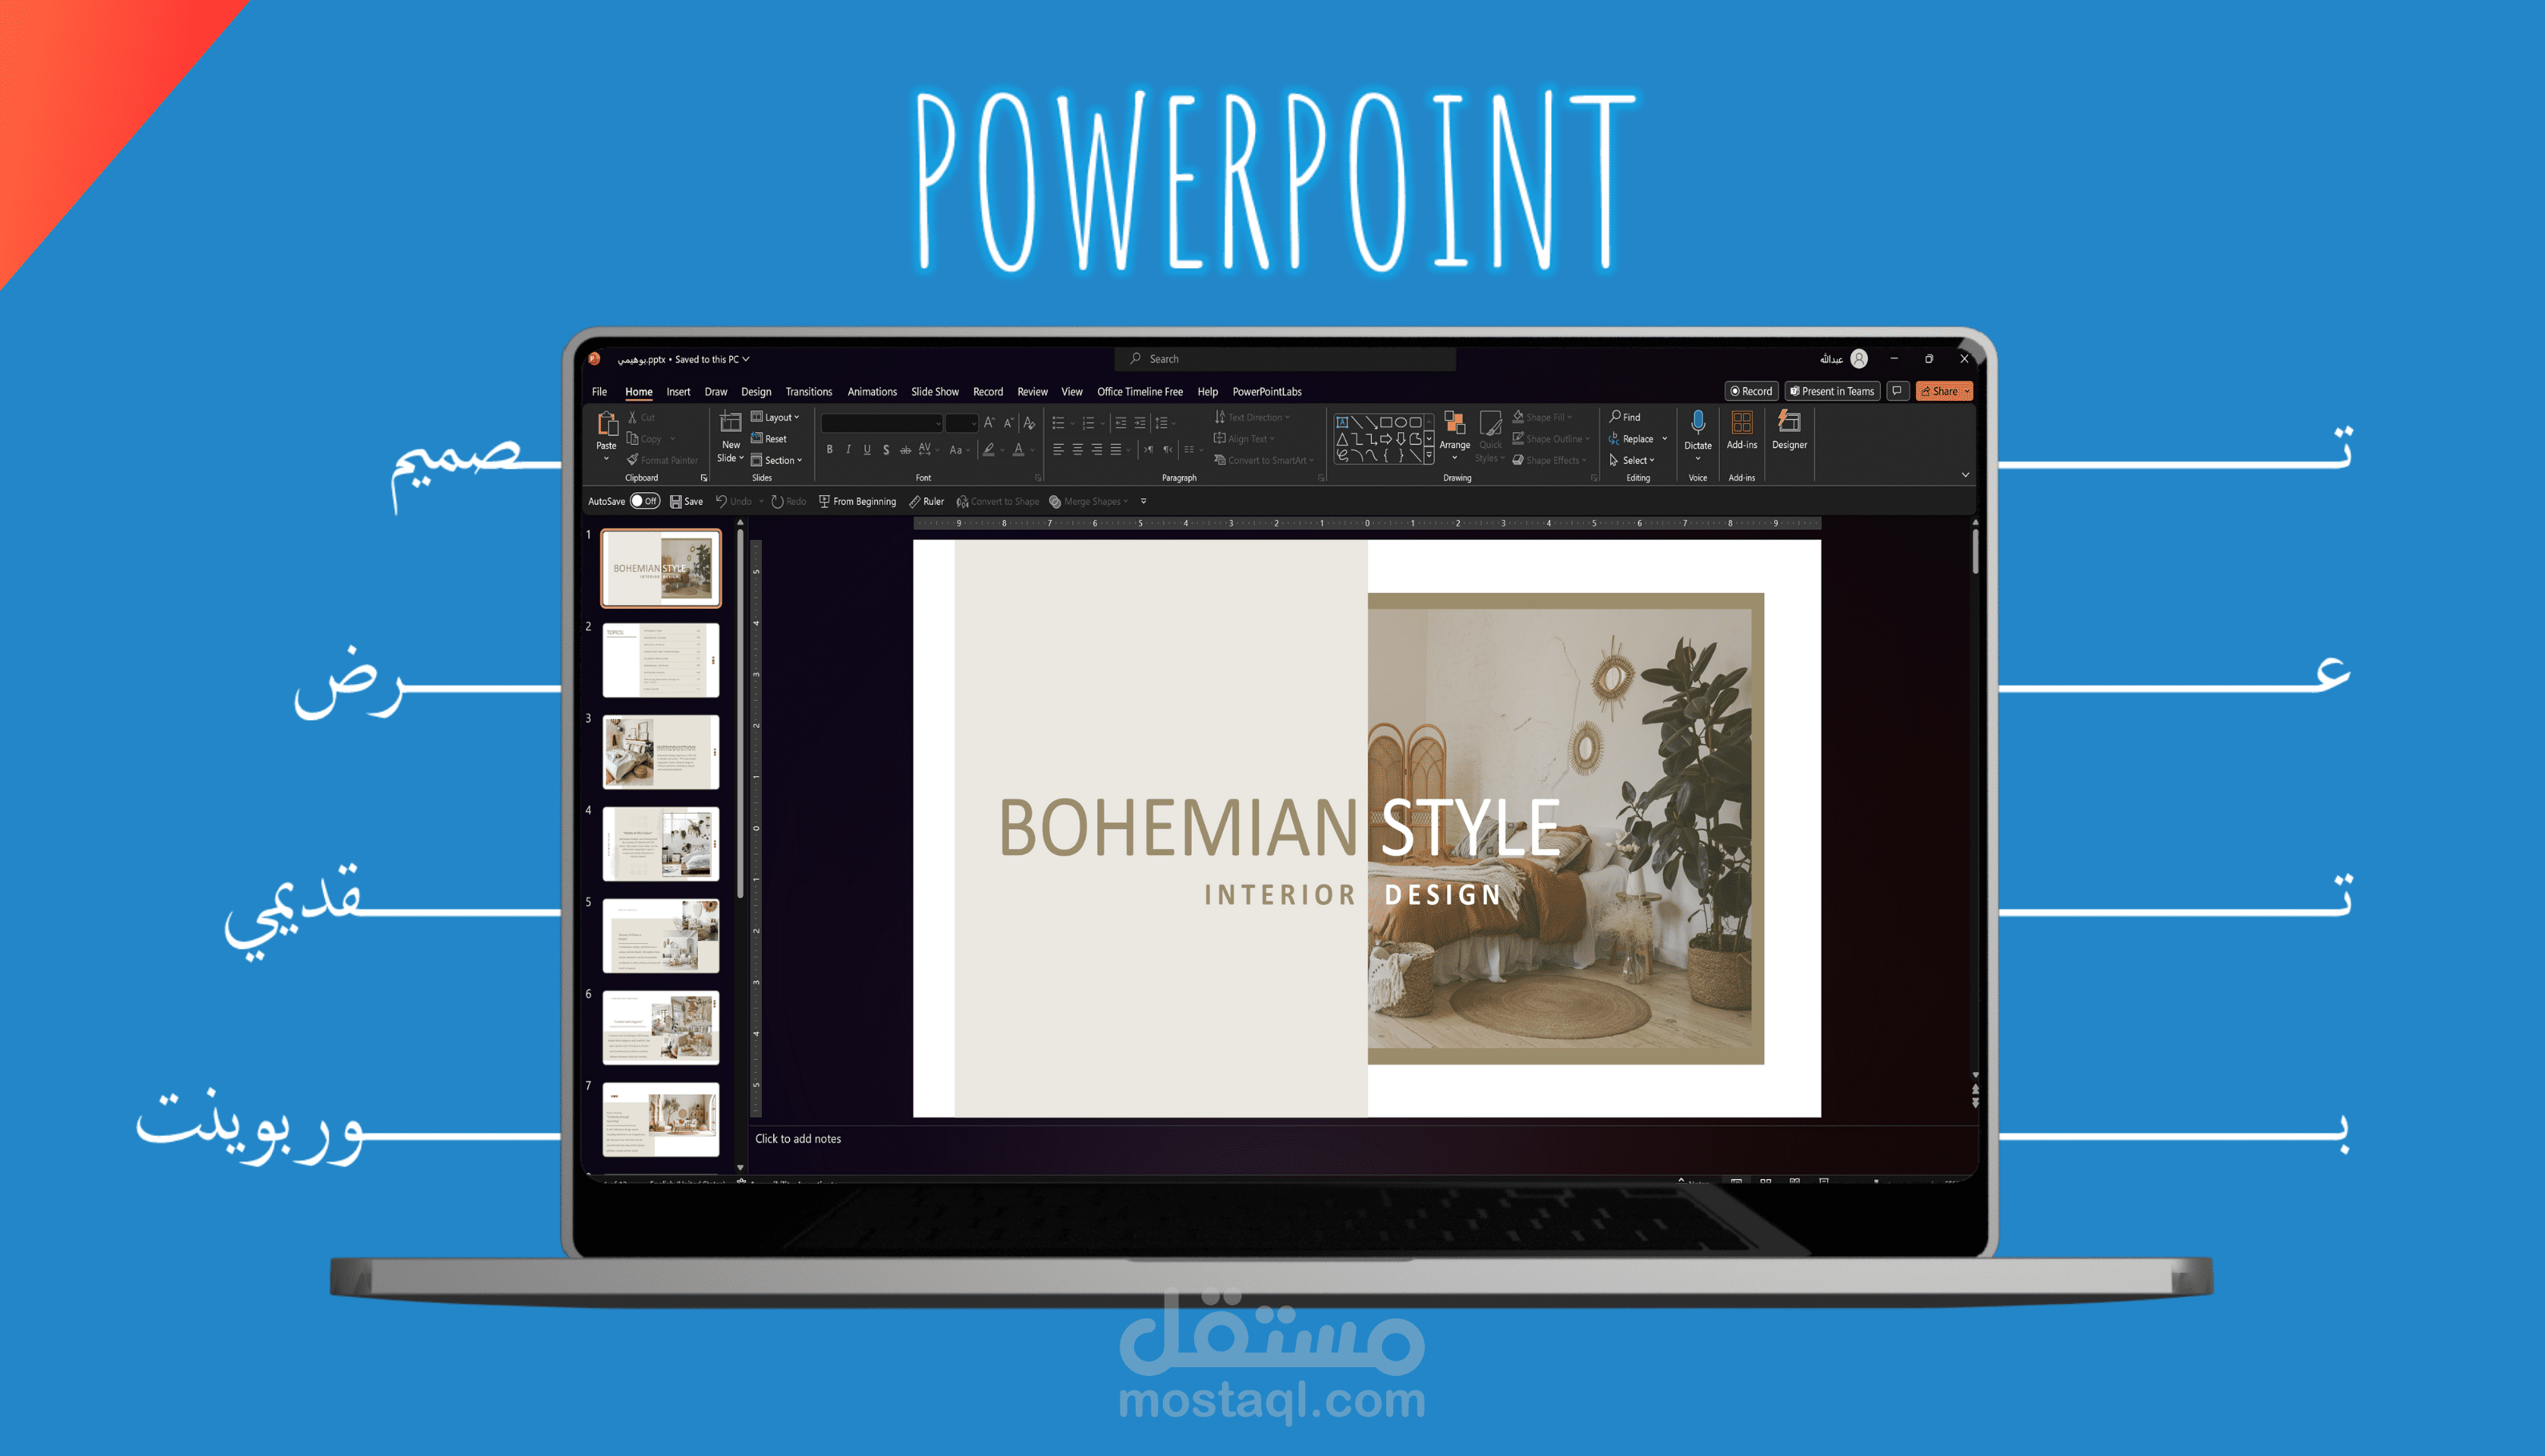2545x1456 pixels.
Task: Open the font name combo box
Action: click(x=881, y=423)
